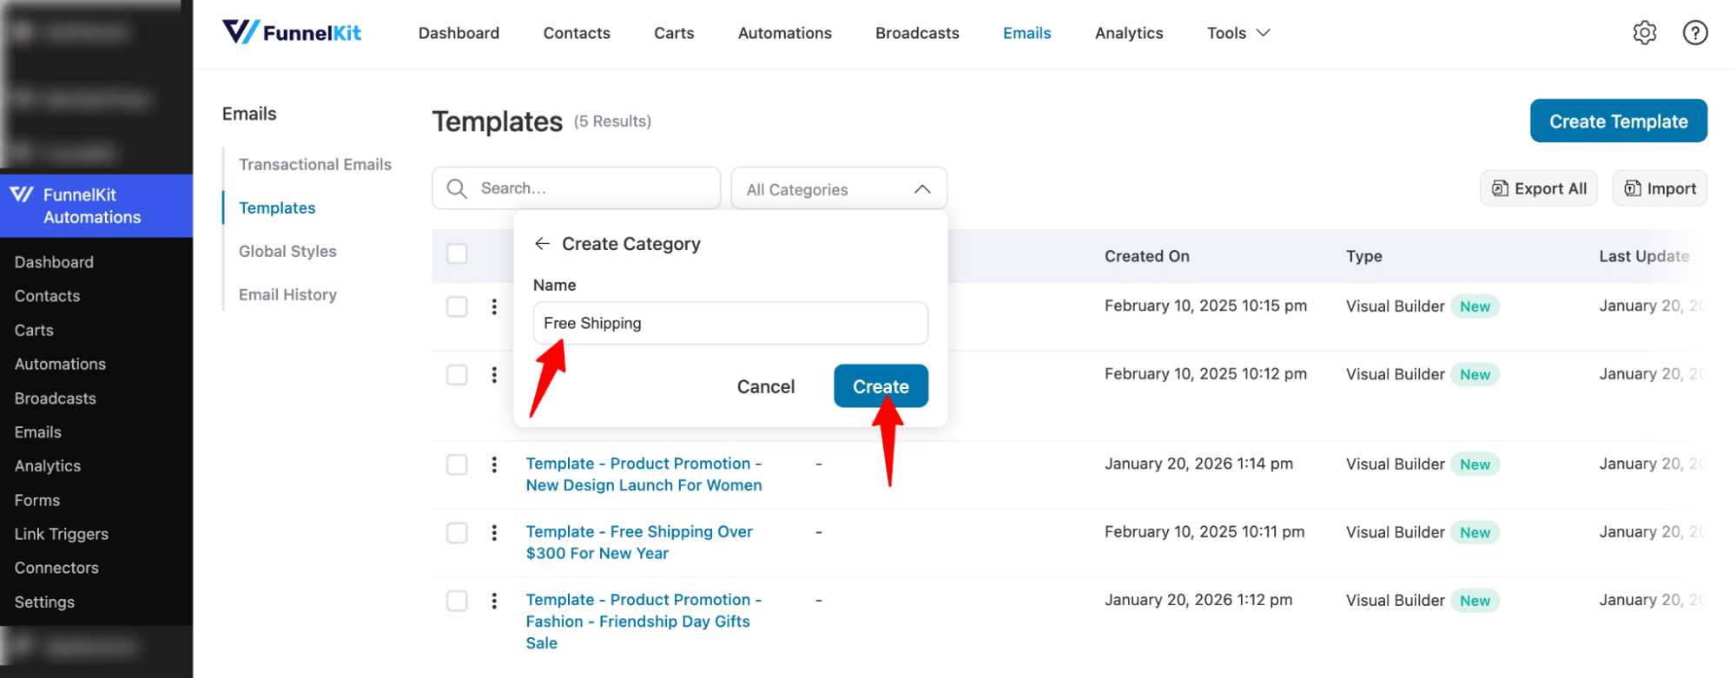
Task: Click the search magnifier icon
Action: click(457, 188)
